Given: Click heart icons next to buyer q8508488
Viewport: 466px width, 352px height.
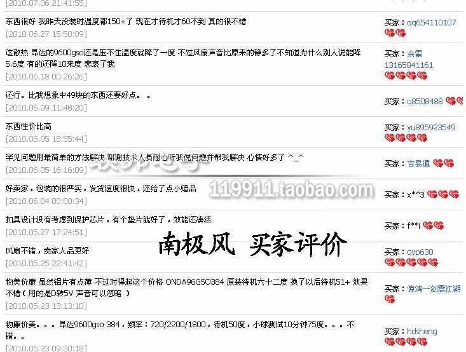Looking at the screenshot, I should point(456,102).
